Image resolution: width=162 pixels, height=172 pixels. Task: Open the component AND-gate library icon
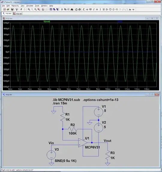pos(107,9)
